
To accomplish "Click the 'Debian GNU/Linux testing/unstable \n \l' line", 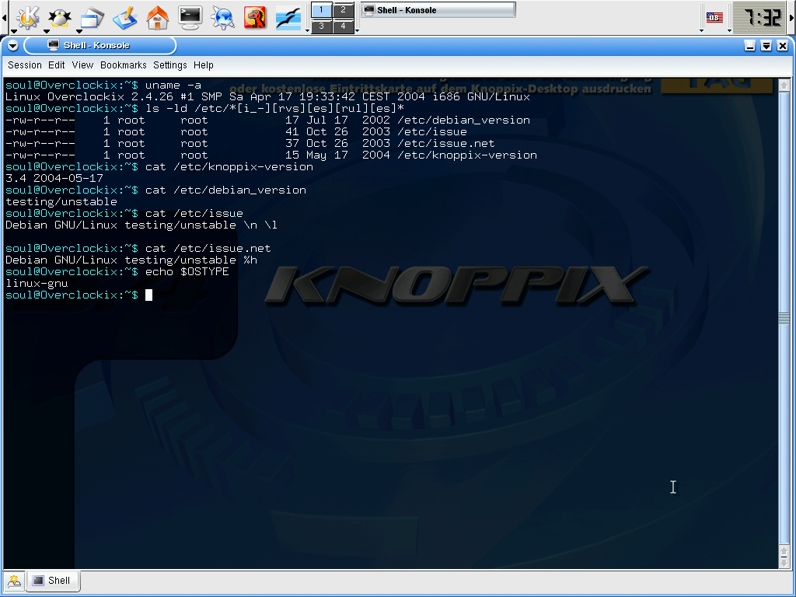I will (141, 225).
